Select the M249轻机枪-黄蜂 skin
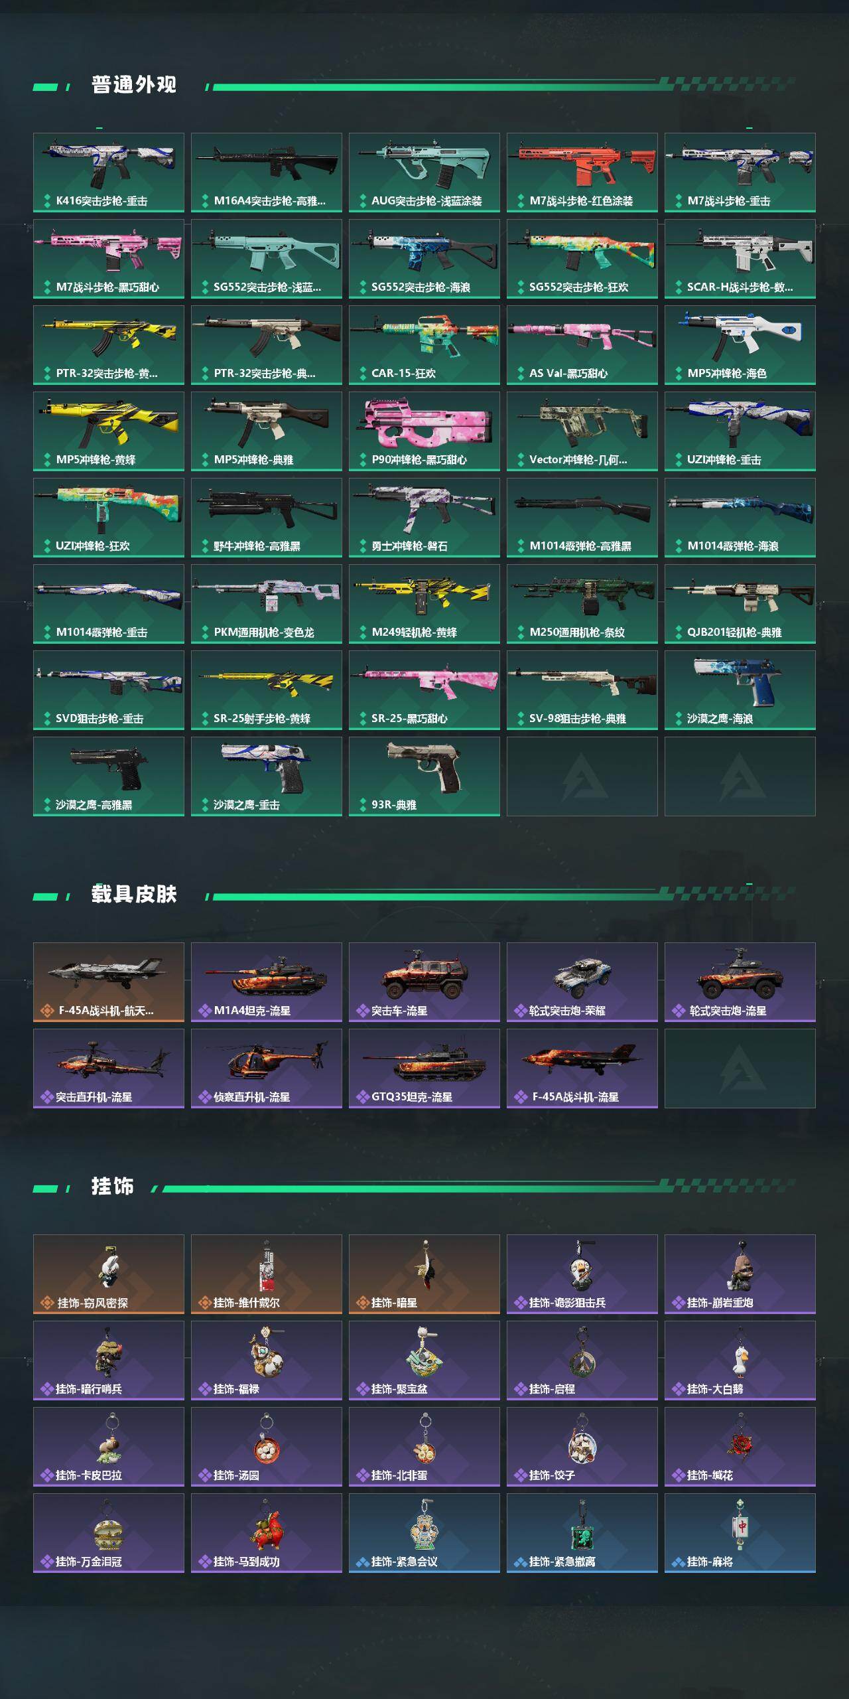 (x=424, y=604)
